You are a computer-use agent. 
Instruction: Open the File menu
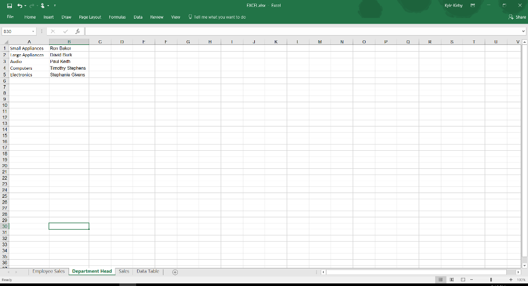coord(10,17)
